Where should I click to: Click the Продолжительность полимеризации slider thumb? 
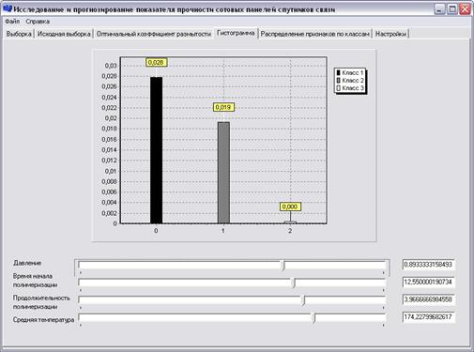(x=303, y=300)
